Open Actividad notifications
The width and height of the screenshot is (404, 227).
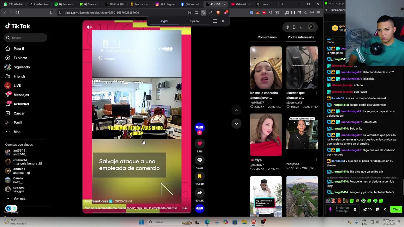(x=21, y=104)
